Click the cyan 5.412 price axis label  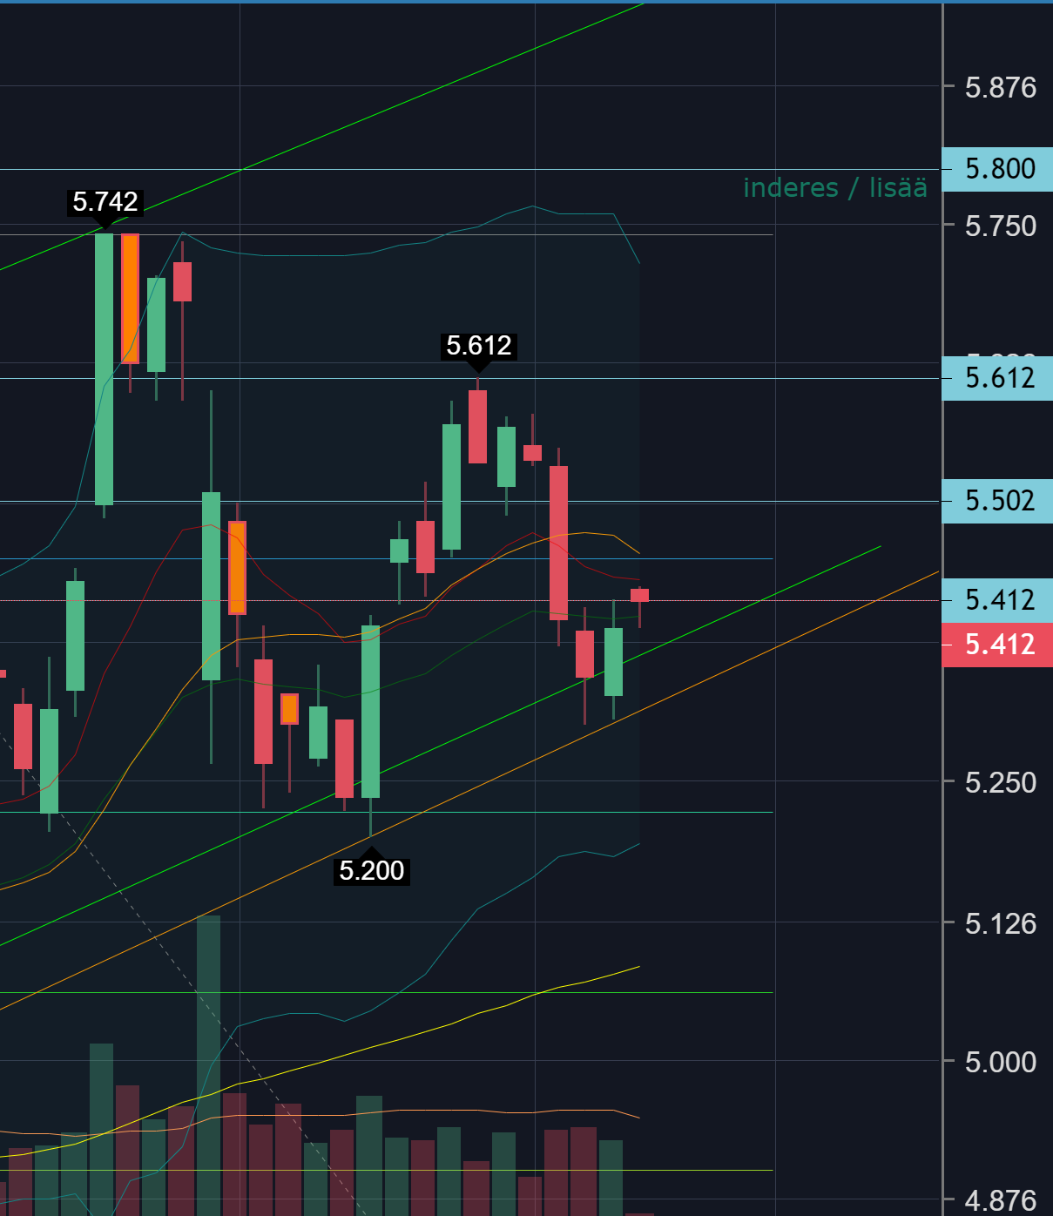coord(998,600)
